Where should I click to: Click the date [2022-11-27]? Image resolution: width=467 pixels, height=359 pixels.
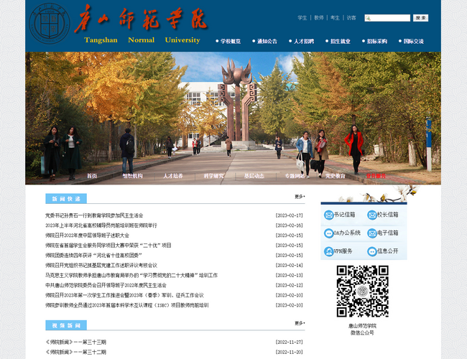[290, 342]
